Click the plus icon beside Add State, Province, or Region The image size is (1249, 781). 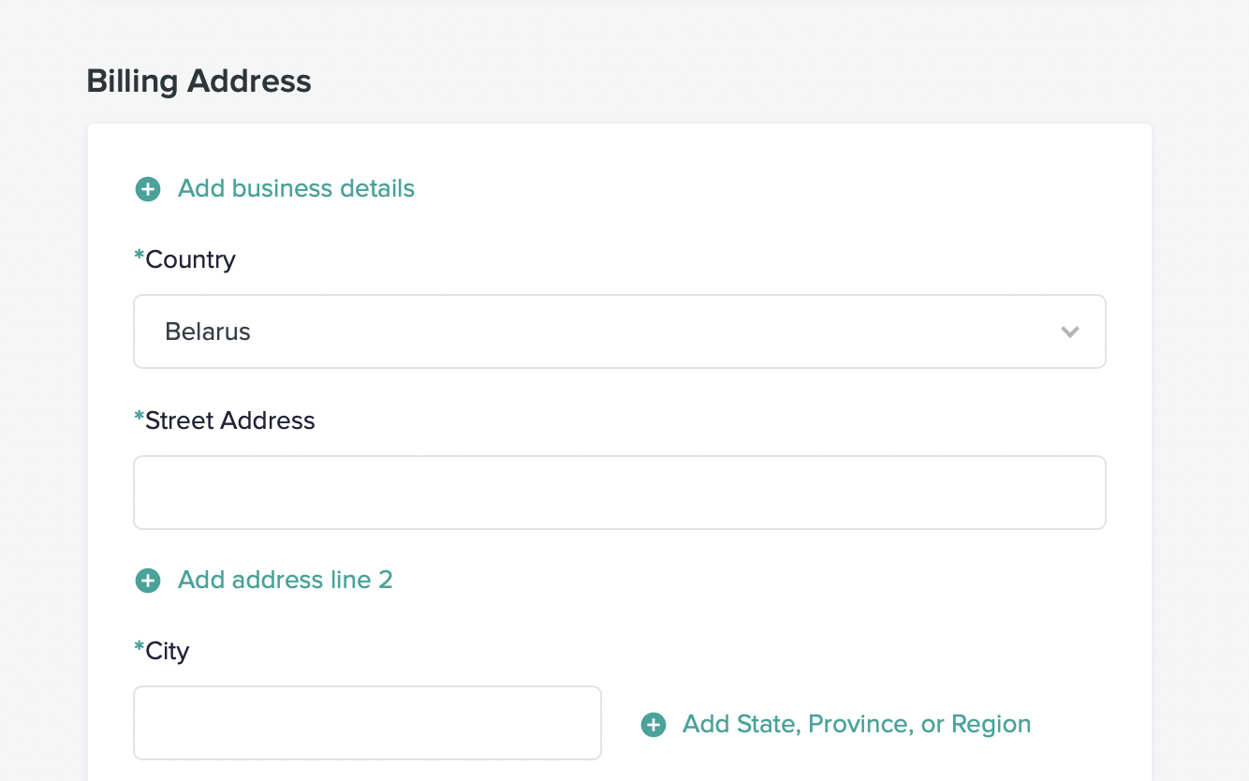653,725
